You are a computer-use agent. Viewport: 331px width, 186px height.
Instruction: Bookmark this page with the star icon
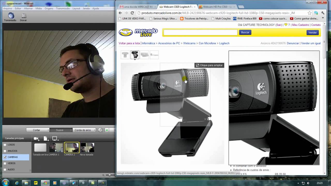pos(310,13)
